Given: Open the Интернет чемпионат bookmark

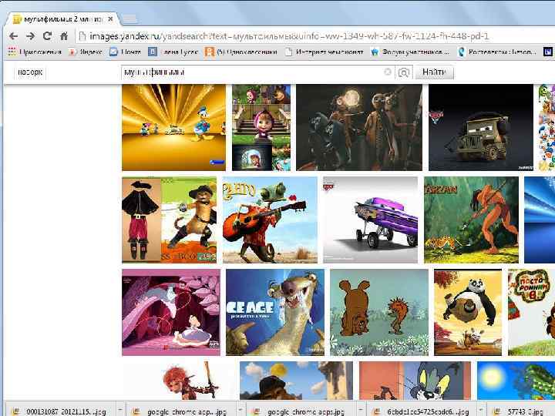Looking at the screenshot, I should (x=325, y=52).
